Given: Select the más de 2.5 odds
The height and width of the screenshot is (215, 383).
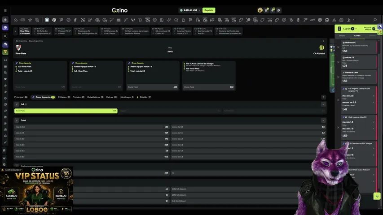Looking at the screenshot, I should point(92,139).
